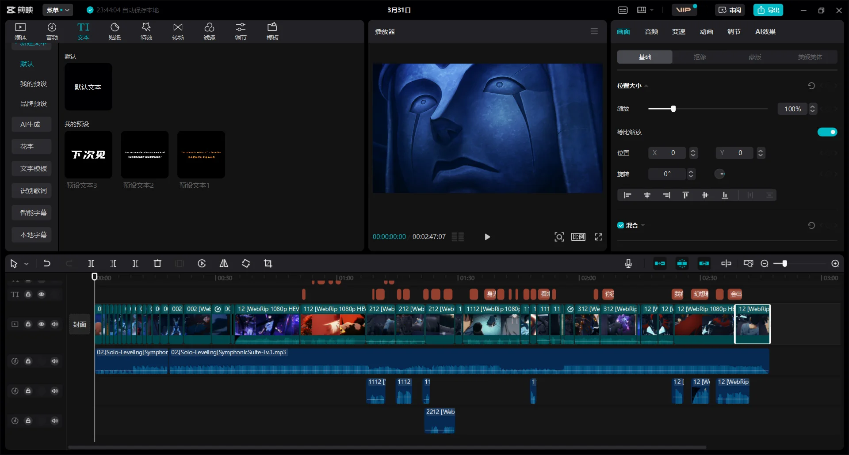The height and width of the screenshot is (455, 849).
Task: Click the zoom out timeline minus icon
Action: pos(765,263)
